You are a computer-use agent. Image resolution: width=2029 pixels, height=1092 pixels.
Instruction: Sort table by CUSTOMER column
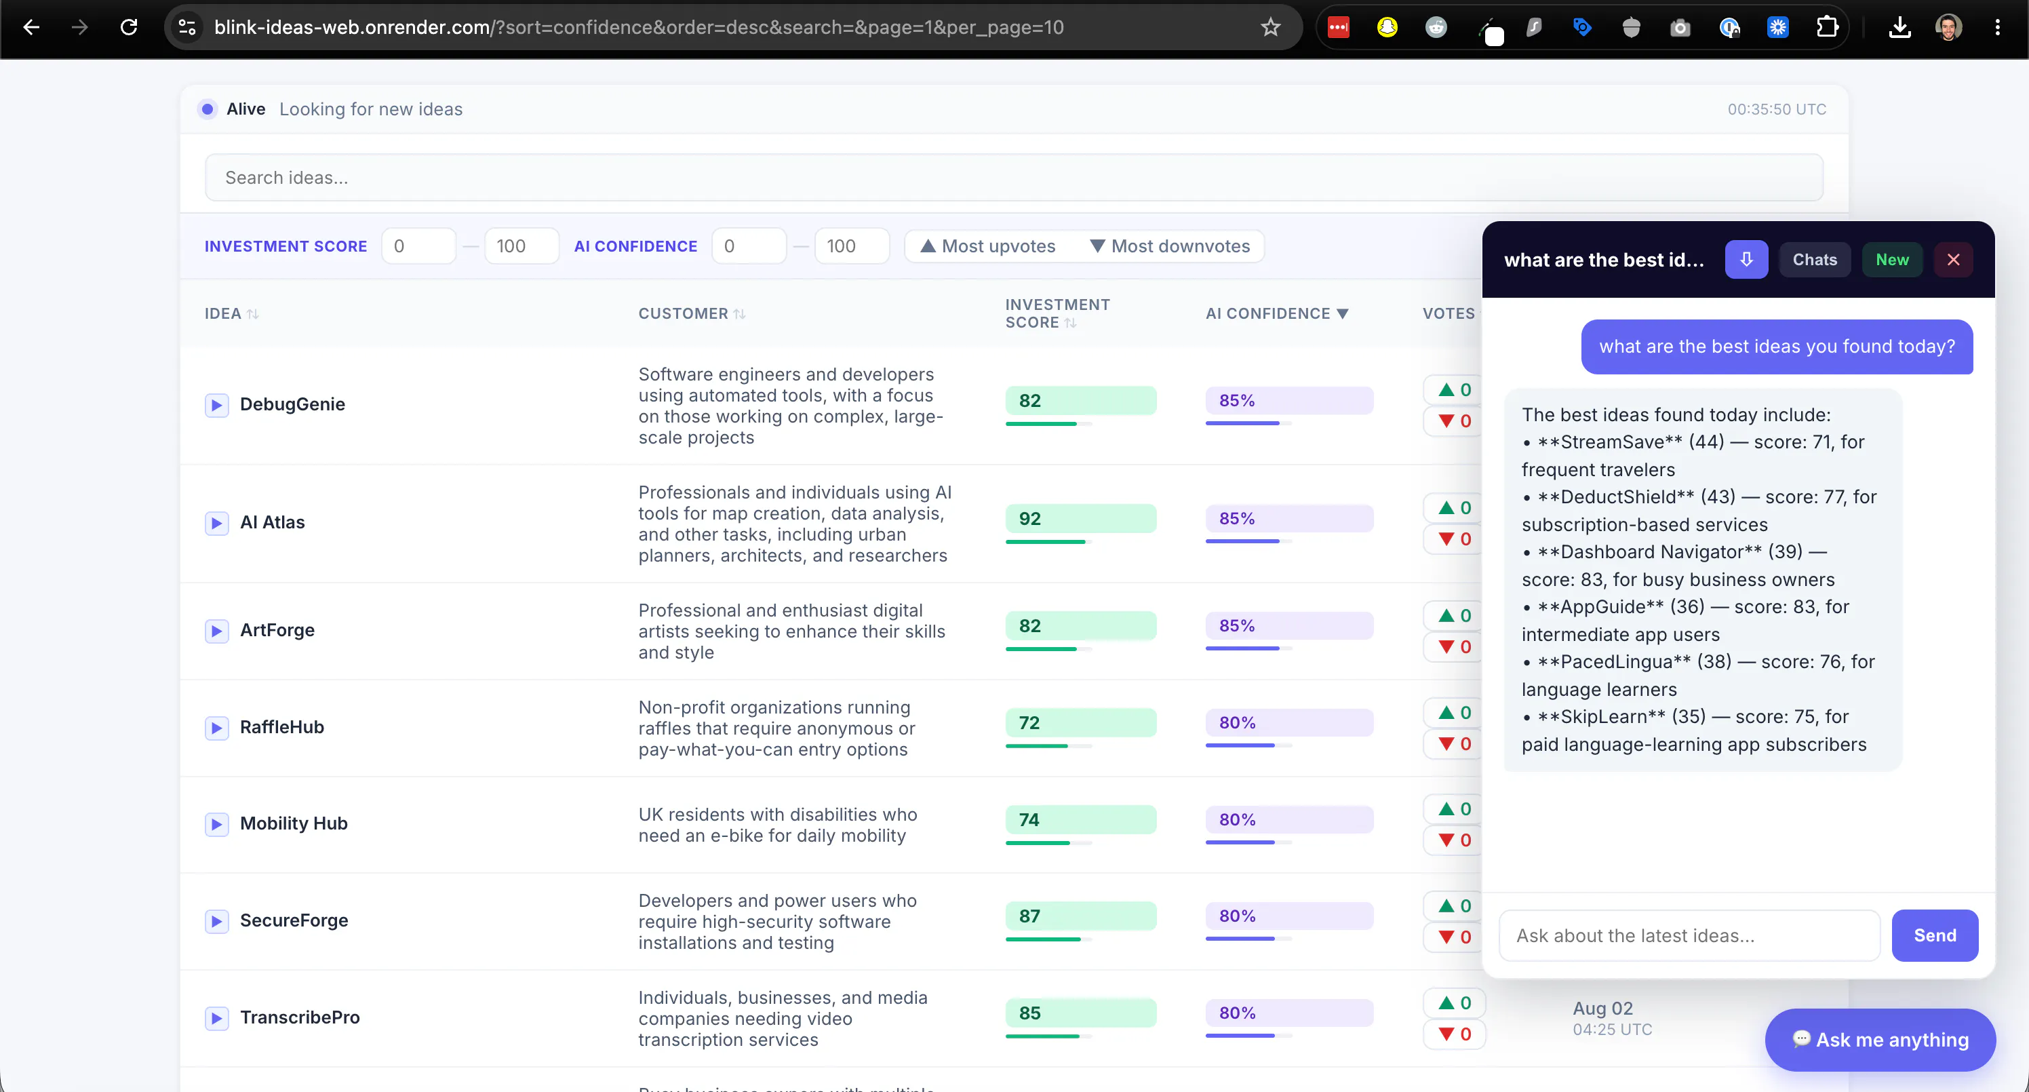coord(692,313)
